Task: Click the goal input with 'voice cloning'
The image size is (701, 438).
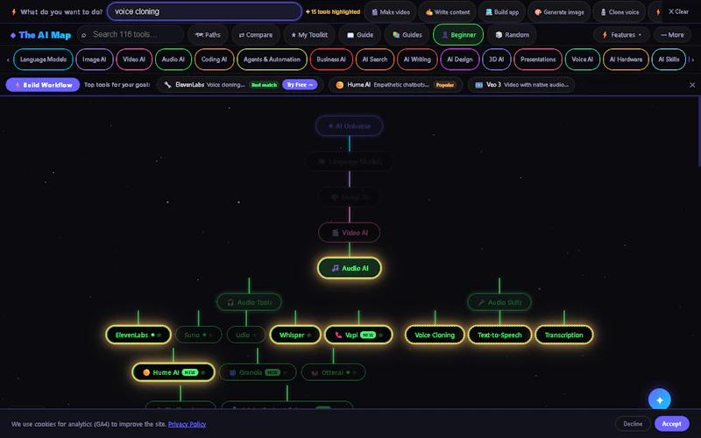Action: click(204, 11)
